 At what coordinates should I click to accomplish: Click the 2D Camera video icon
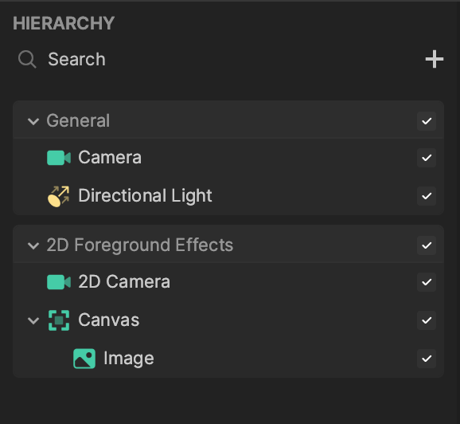click(59, 282)
